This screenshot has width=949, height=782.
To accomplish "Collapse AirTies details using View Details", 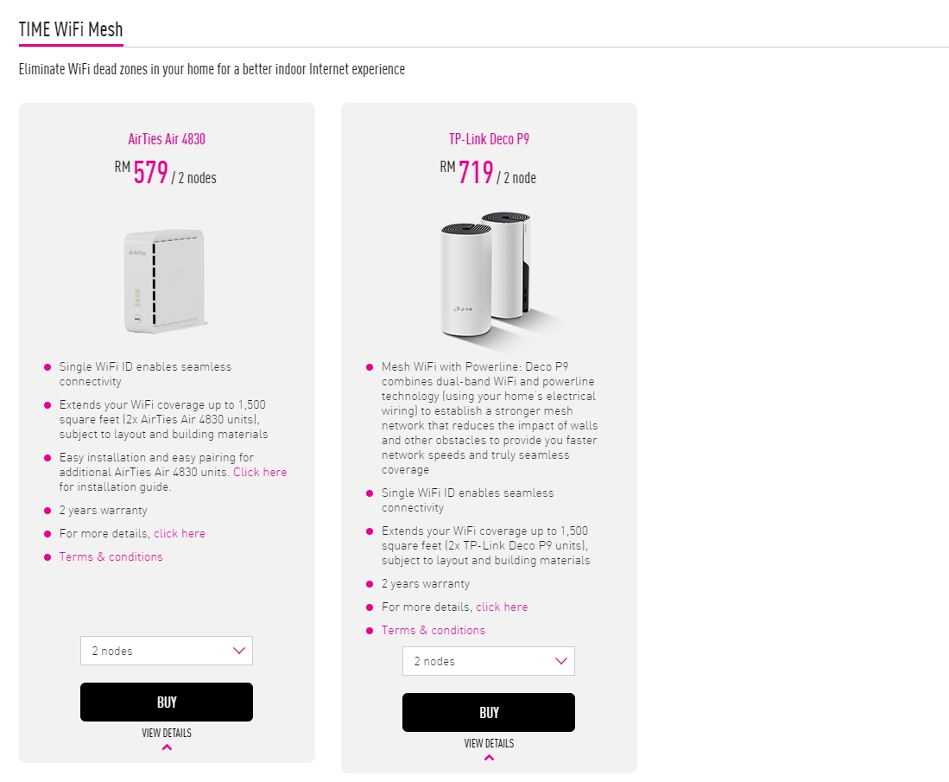I will click(x=167, y=733).
